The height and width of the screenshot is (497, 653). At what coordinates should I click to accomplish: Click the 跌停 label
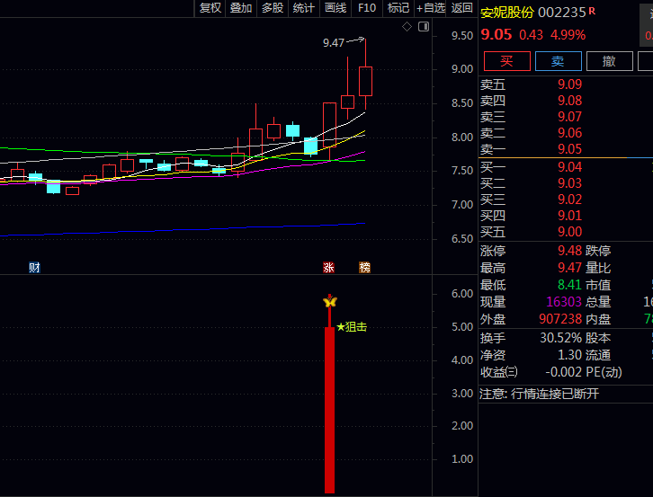click(x=598, y=251)
